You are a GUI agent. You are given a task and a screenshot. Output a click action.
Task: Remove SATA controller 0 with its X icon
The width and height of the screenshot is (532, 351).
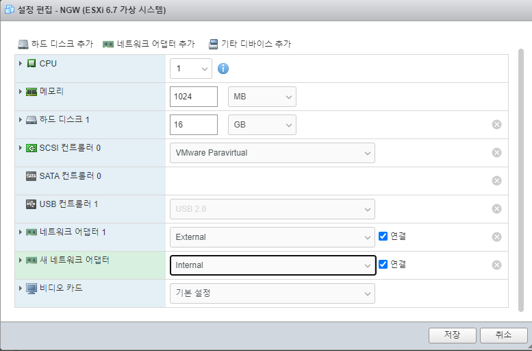coord(496,181)
